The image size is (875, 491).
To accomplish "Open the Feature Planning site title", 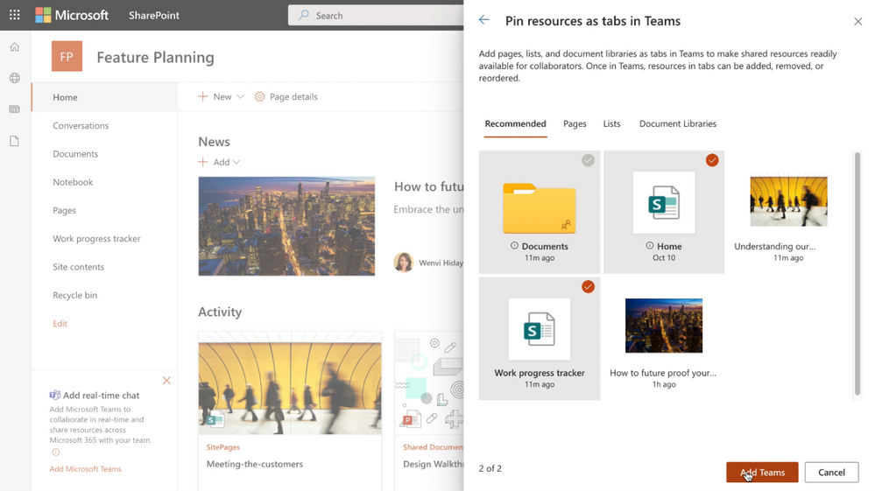I will point(155,57).
